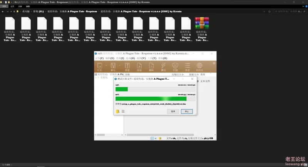Click the 暂停 (Pause) button in test dialog

click(x=173, y=111)
